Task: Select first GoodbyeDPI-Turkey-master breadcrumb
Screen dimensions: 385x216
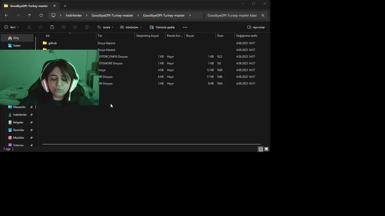Action: click(x=112, y=15)
